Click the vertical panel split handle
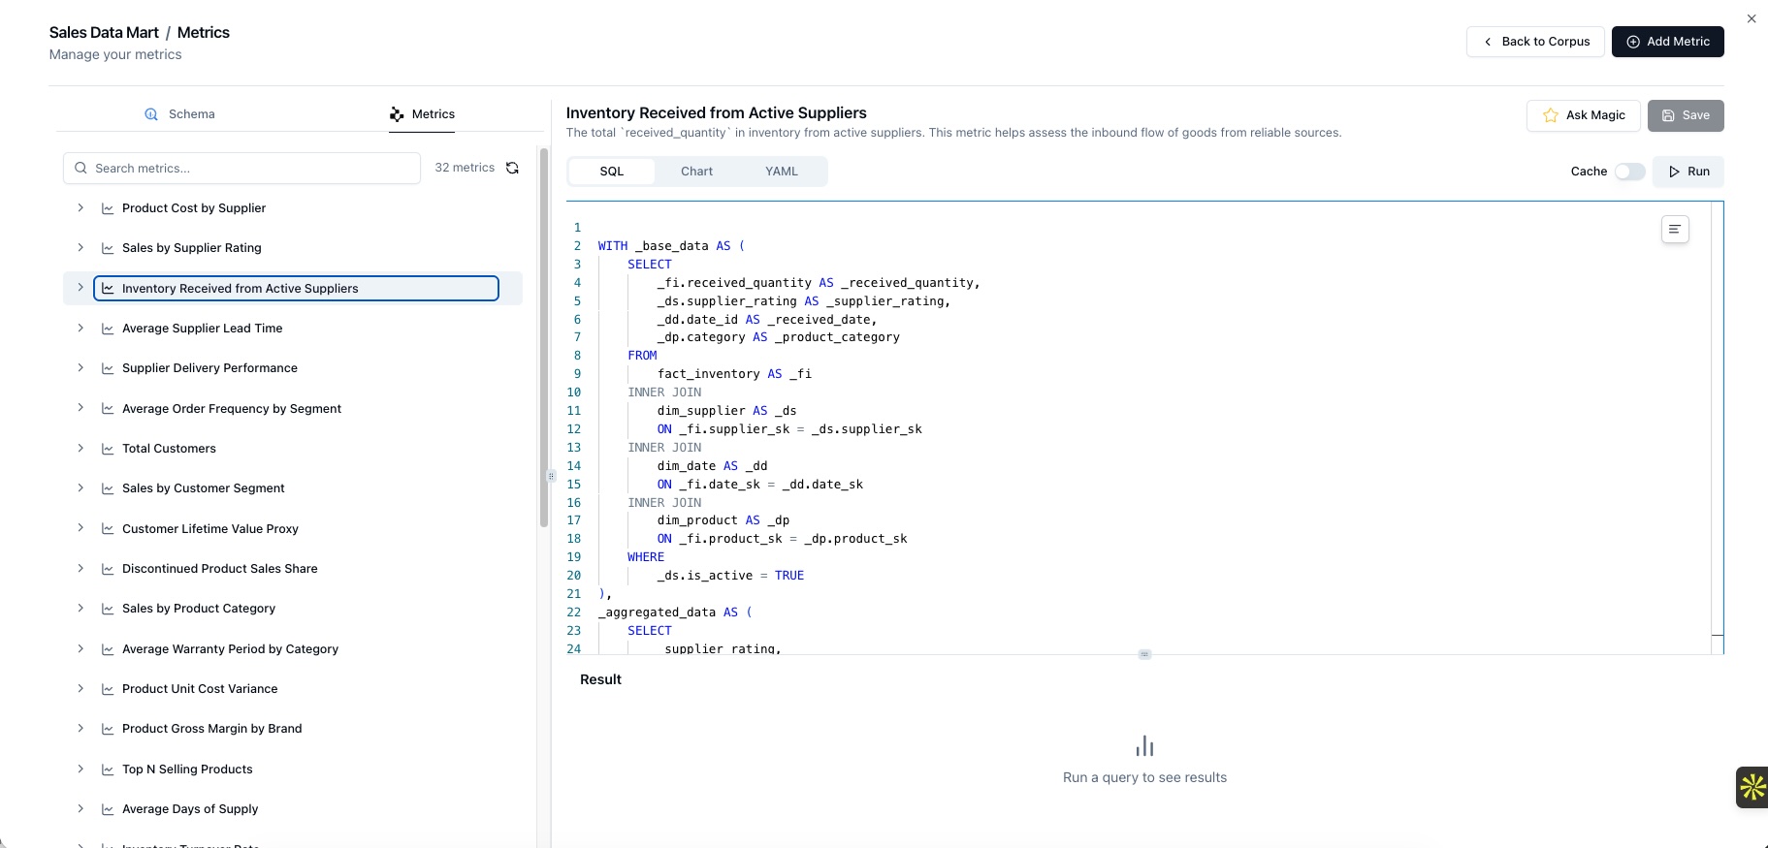Image resolution: width=1768 pixels, height=848 pixels. click(x=551, y=476)
